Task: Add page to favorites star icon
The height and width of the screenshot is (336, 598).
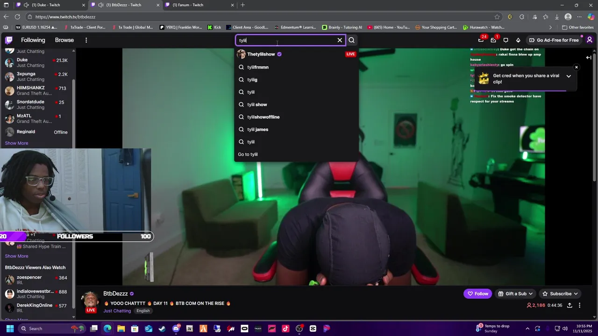Action: point(497,17)
